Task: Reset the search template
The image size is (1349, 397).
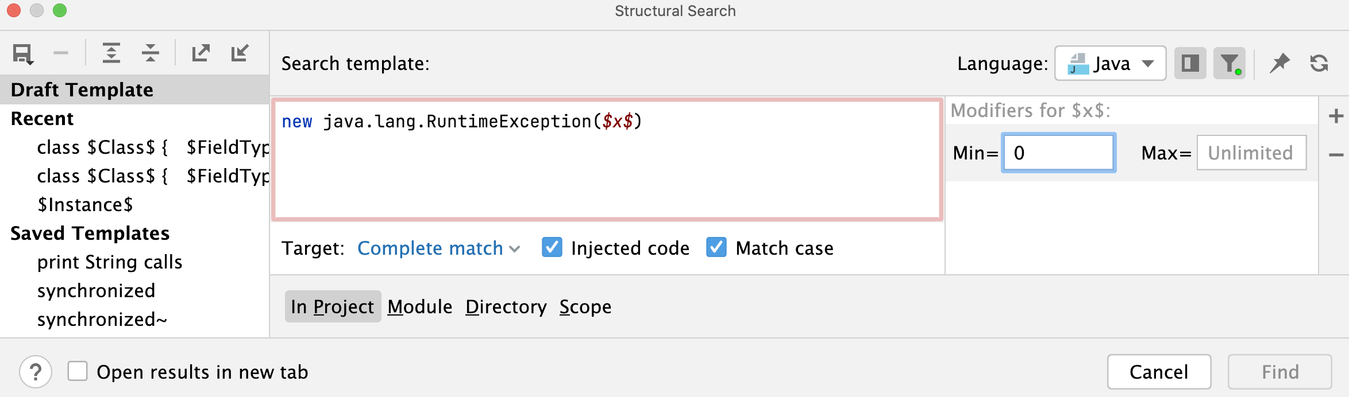Action: tap(1320, 63)
